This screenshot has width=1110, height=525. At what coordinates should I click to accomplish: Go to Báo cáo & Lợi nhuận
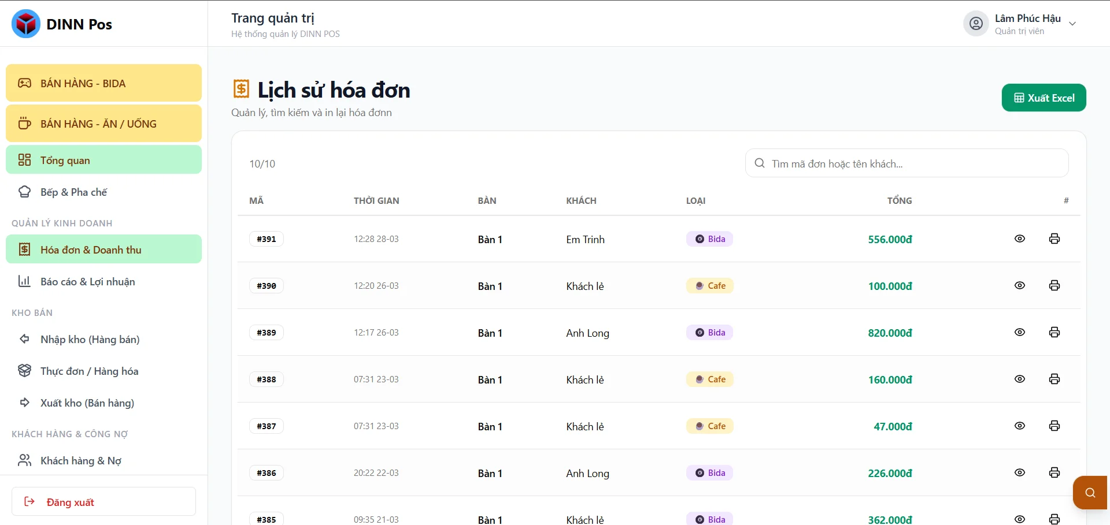click(87, 282)
